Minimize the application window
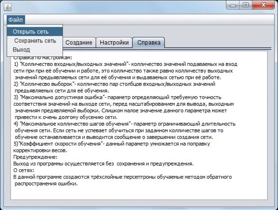278x210 pixels. coord(233,5)
